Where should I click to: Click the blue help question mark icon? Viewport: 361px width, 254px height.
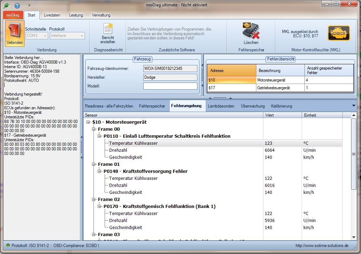[17, 6]
